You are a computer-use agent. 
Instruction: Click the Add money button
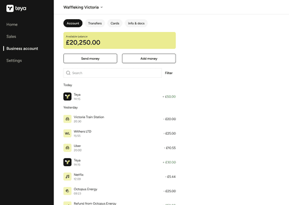[149, 59]
